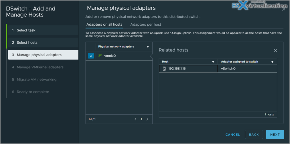Collapse details with double-chevron button beside vmnic0
The width and height of the screenshot is (290, 144).
[91, 56]
